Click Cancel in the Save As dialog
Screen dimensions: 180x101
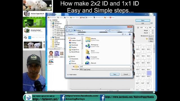(126, 74)
